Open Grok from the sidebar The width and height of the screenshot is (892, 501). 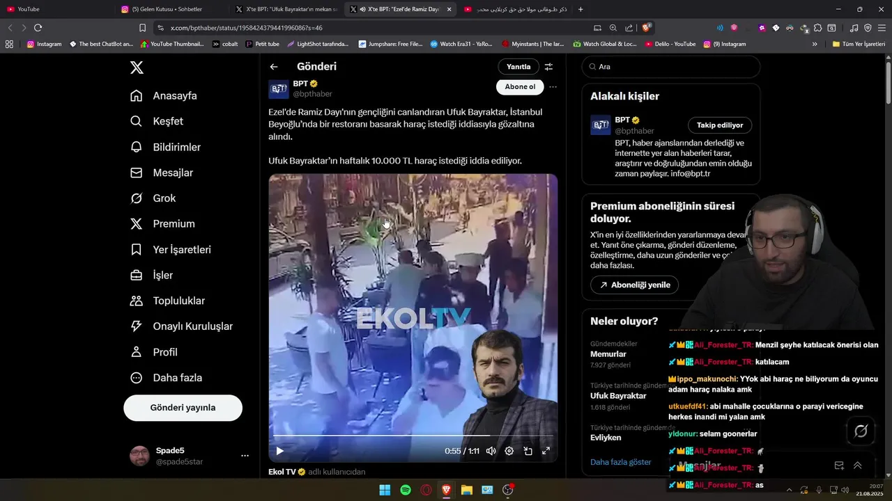pyautogui.click(x=153, y=198)
